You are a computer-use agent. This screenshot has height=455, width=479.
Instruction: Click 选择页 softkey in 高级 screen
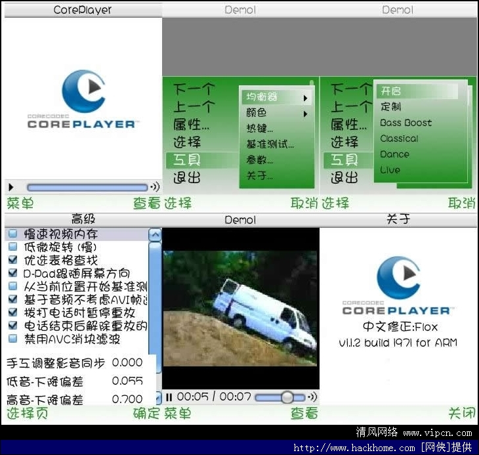coord(27,414)
